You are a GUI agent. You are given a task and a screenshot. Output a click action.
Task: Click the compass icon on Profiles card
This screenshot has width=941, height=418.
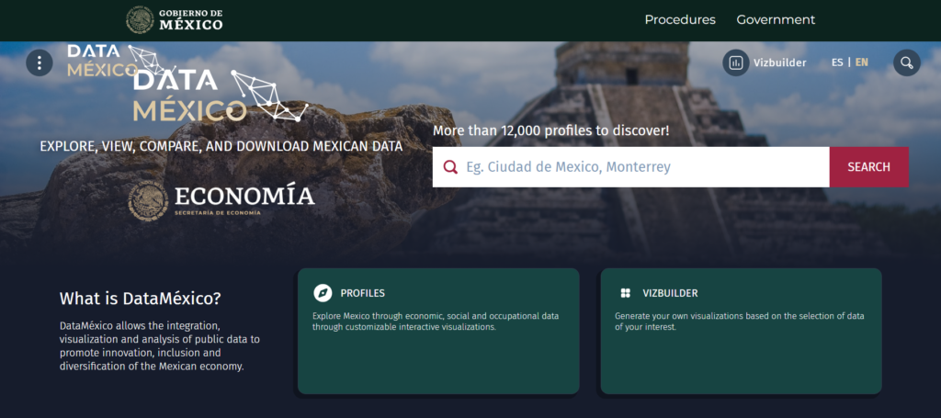[323, 293]
